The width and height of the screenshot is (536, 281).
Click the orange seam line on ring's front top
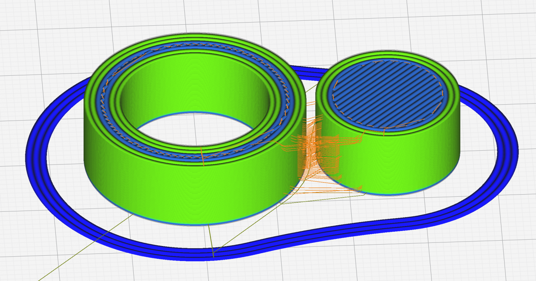(x=202, y=156)
